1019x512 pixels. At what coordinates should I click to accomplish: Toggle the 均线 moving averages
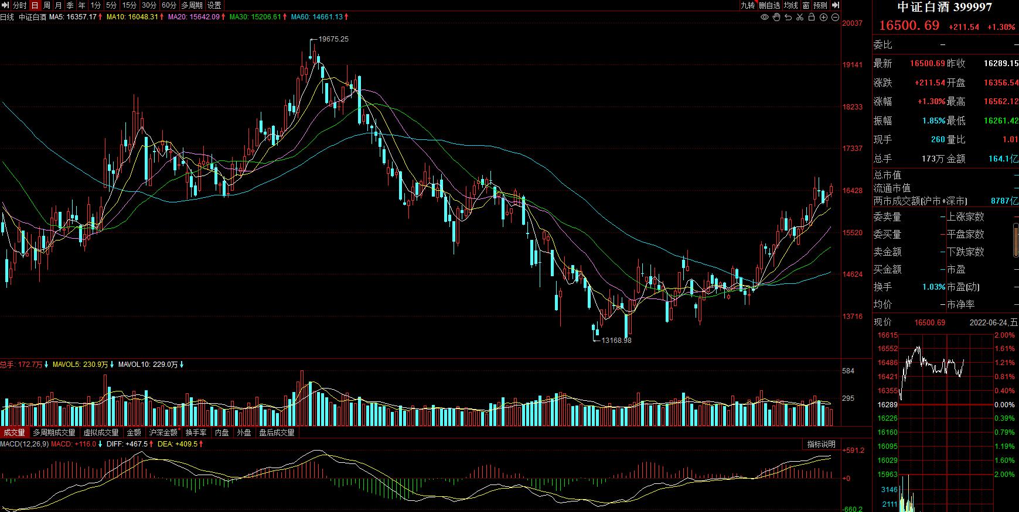pyautogui.click(x=791, y=5)
